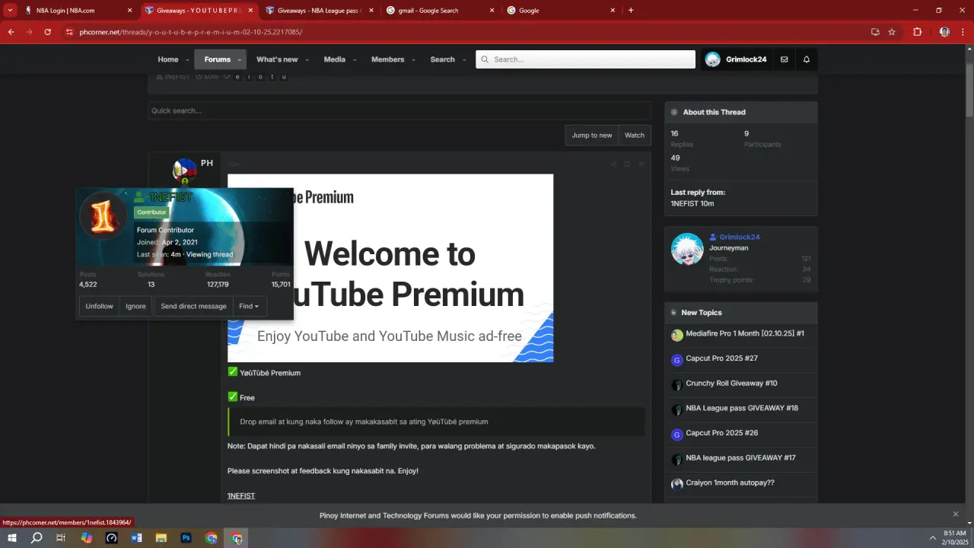Go to the Home nav item
974x548 pixels.
tap(168, 59)
